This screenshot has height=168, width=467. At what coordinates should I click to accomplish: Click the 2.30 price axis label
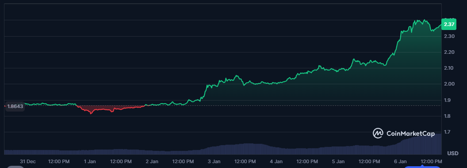click(449, 36)
